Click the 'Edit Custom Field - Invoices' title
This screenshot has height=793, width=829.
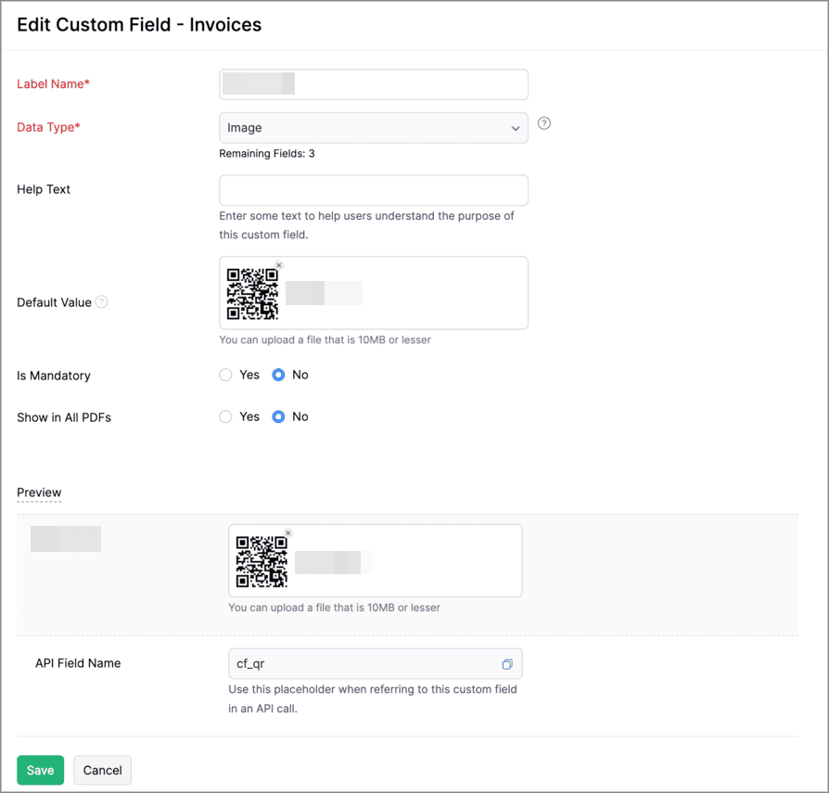click(139, 25)
